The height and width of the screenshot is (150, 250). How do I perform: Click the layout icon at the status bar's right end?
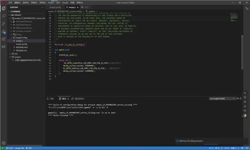(x=247, y=148)
